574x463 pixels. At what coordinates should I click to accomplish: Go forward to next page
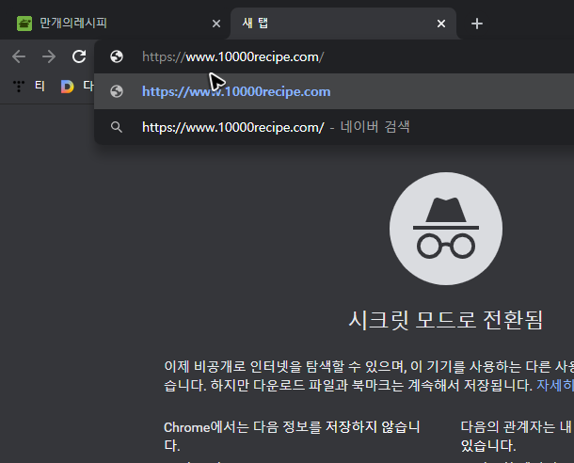(x=49, y=56)
